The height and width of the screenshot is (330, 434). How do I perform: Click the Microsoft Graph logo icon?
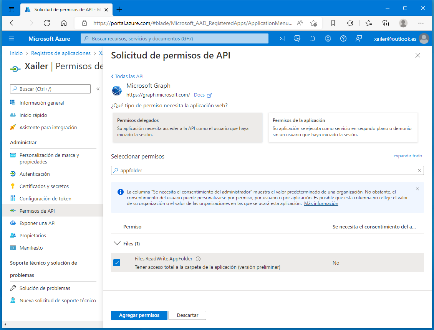[116, 91]
